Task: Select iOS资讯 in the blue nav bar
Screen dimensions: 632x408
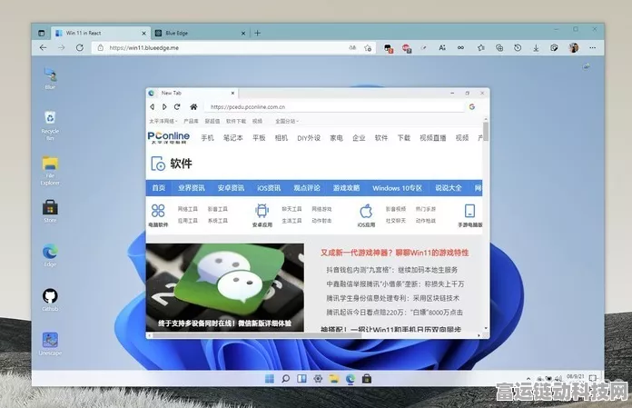Action: (269, 188)
